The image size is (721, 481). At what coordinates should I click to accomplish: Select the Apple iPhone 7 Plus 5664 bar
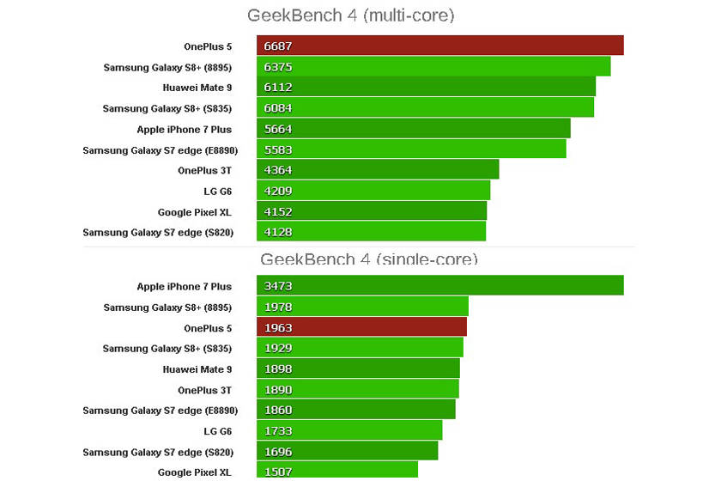(x=414, y=129)
